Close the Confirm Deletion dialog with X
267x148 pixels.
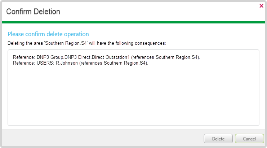261,6
